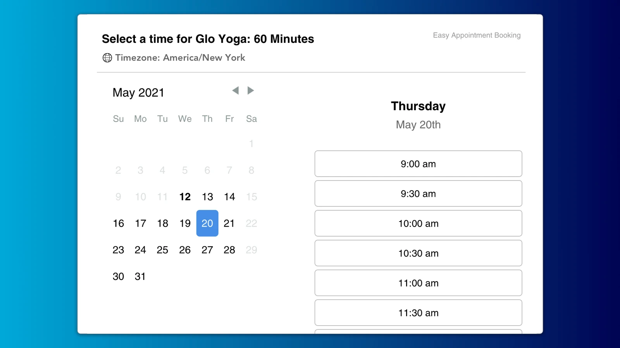Click the highlighted date 20
Image resolution: width=620 pixels, height=348 pixels.
pos(207,223)
